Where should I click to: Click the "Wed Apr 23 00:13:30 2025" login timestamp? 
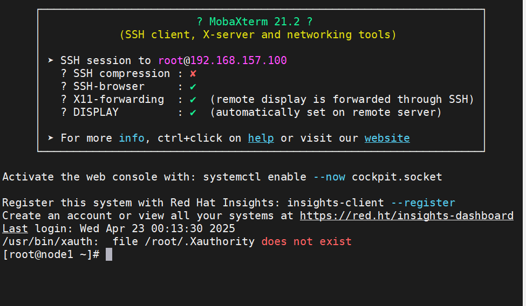click(158, 228)
